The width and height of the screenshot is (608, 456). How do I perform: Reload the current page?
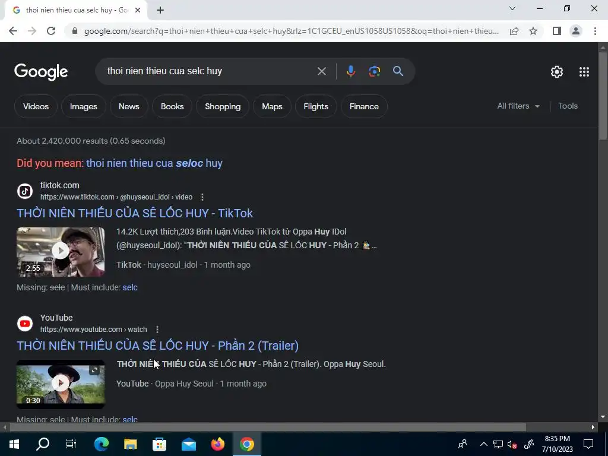(x=51, y=31)
